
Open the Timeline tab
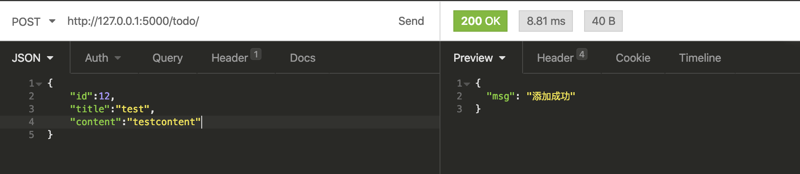[700, 58]
